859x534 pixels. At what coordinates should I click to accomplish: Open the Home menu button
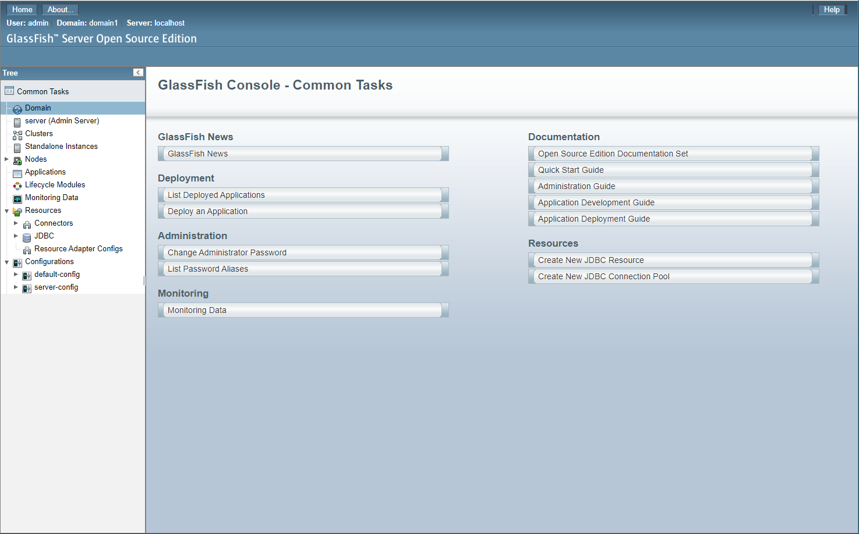tap(22, 9)
